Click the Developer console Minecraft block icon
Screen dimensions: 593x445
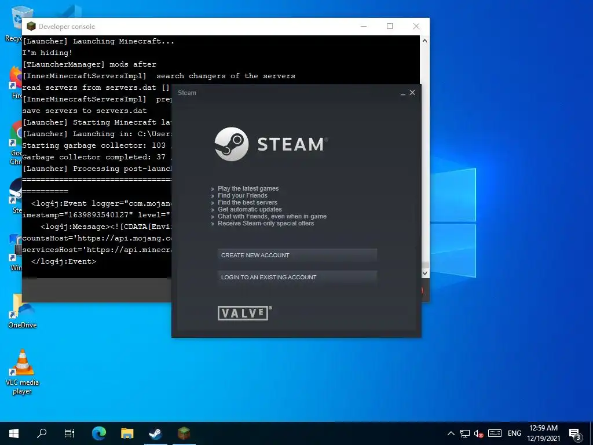coord(31,26)
